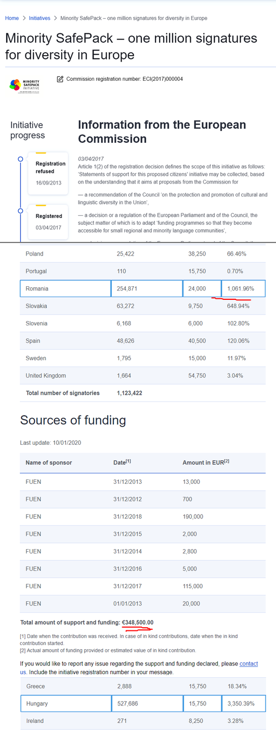Click the total 1,123,422 signatories figure
Viewport: 276px width, 730px height.
(129, 393)
